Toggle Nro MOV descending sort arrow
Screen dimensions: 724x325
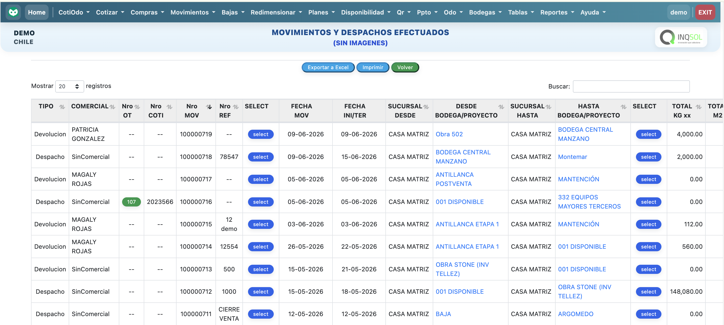pyautogui.click(x=209, y=107)
